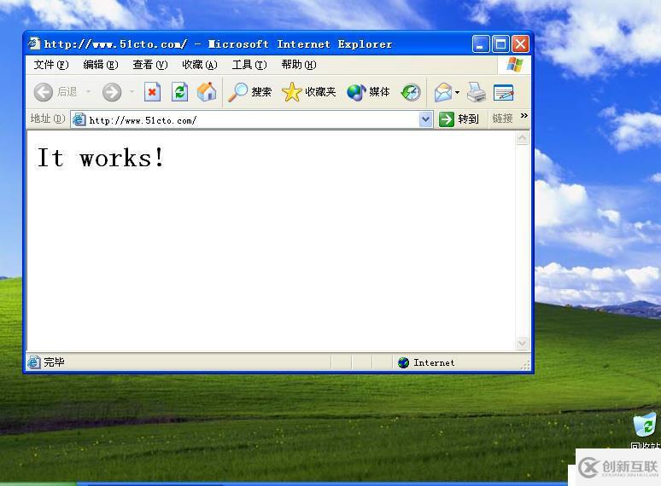The image size is (661, 486).
Task: Click the Links (链接) label
Action: [502, 119]
